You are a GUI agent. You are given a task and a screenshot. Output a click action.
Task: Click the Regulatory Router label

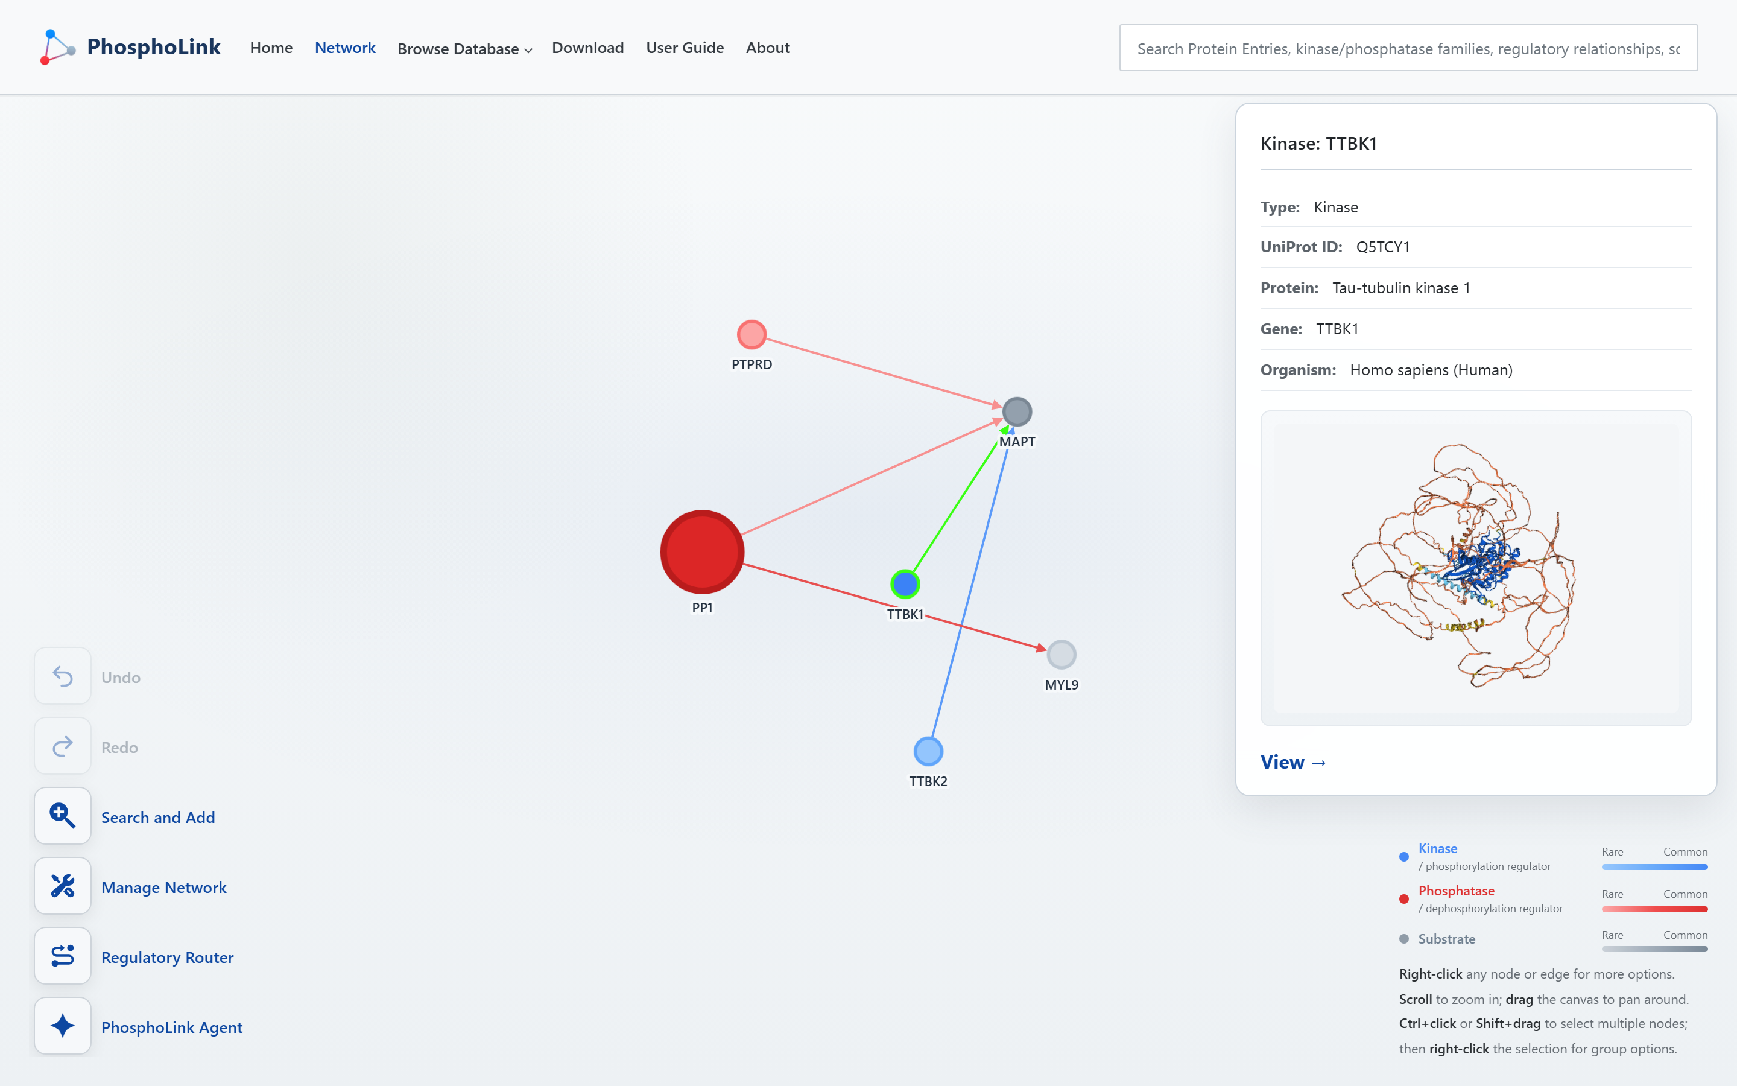167,957
